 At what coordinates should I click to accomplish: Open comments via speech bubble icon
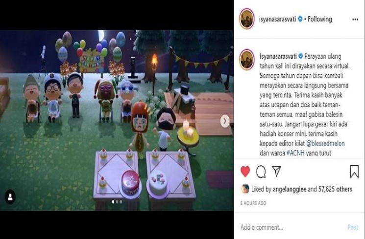click(x=261, y=172)
